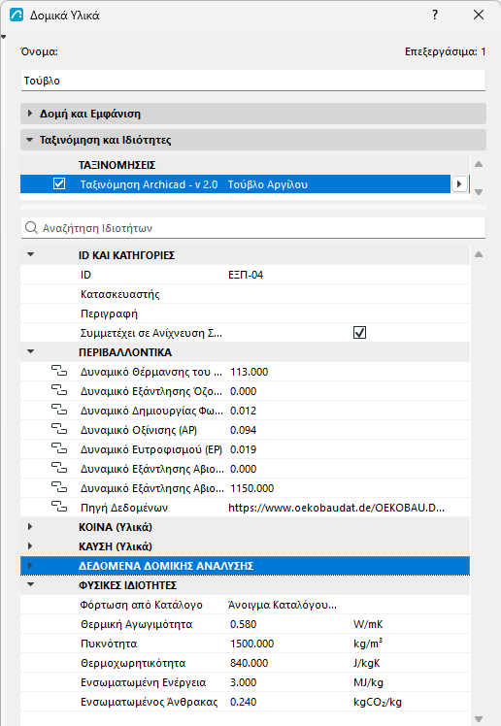This screenshot has width=501, height=726.
Task: Select the Κατασκευαστής row
Action: tap(245, 294)
